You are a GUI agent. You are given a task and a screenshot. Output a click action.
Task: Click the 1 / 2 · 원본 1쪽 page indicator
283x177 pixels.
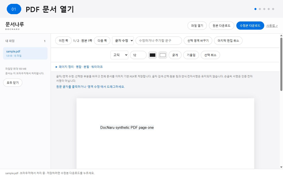pyautogui.click(x=83, y=41)
